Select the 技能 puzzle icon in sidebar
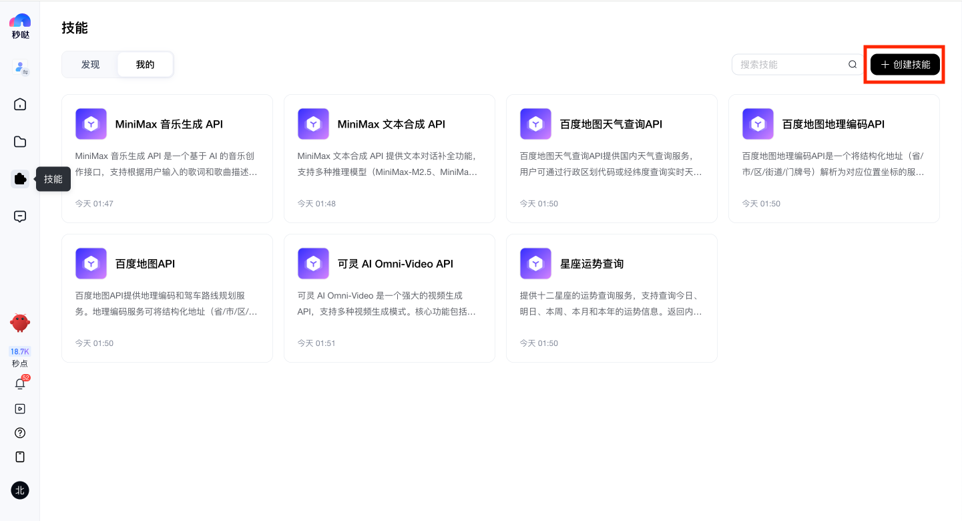 (x=20, y=179)
